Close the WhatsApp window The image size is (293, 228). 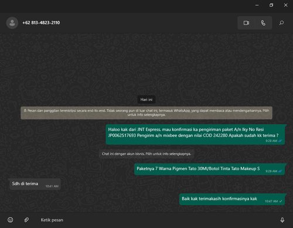(285, 5)
